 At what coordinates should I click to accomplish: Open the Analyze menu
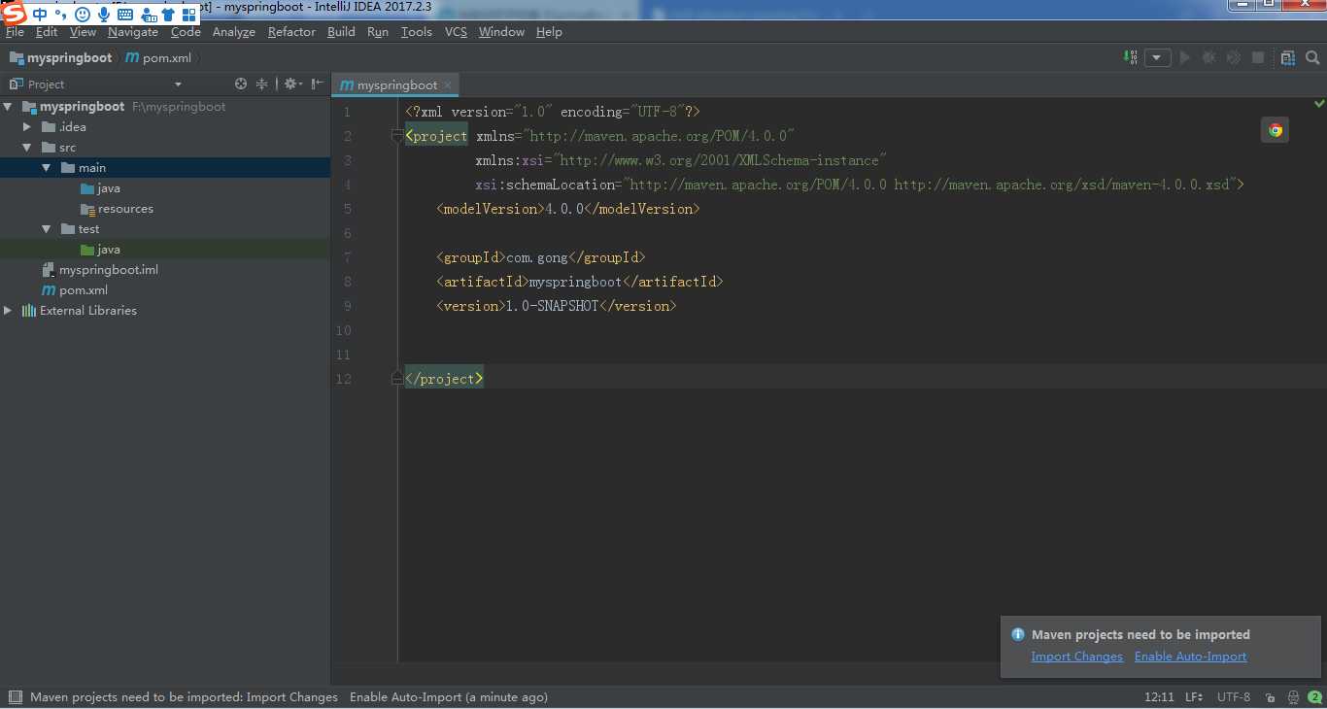[x=234, y=32]
